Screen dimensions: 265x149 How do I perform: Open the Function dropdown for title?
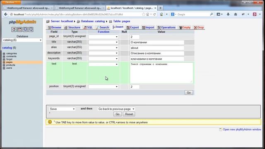coord(103,42)
